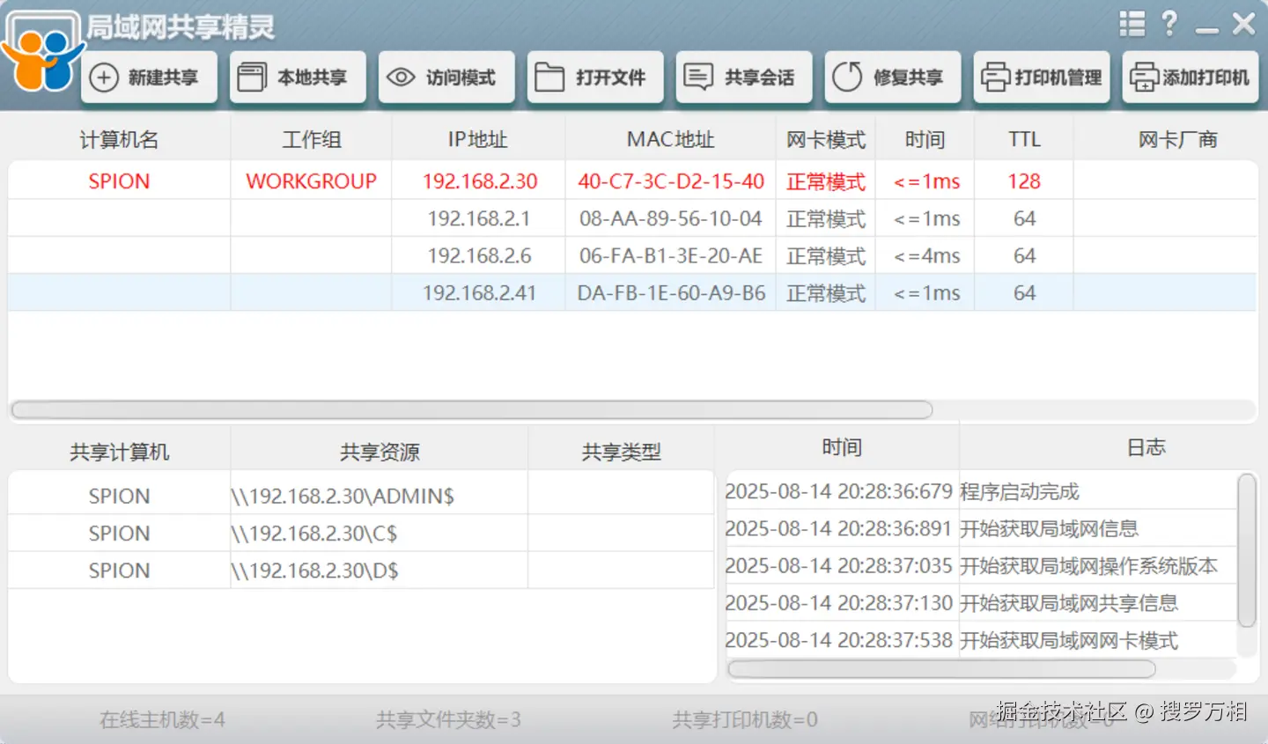Select IP address 192.168.2.30

479,181
